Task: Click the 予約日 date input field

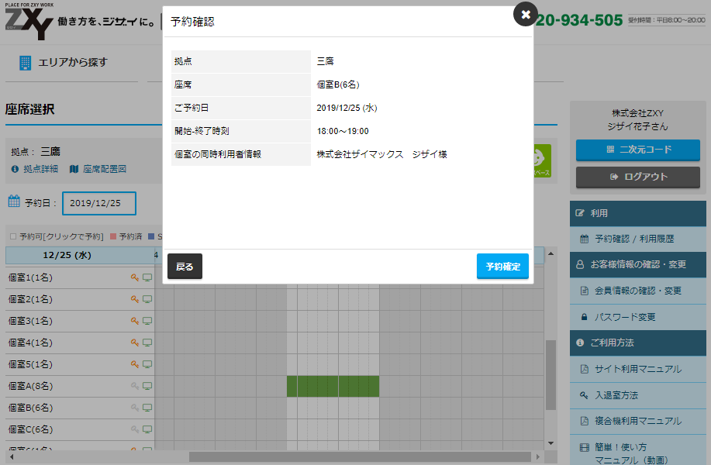Action: click(99, 203)
